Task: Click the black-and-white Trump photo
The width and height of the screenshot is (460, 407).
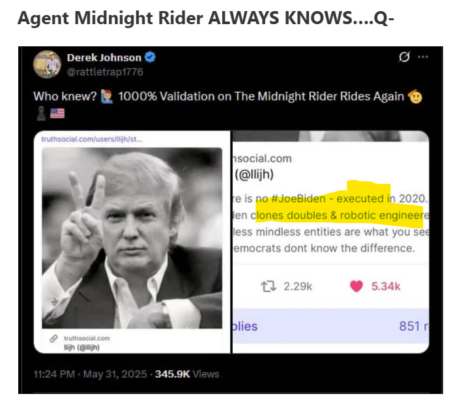Action: 132,238
